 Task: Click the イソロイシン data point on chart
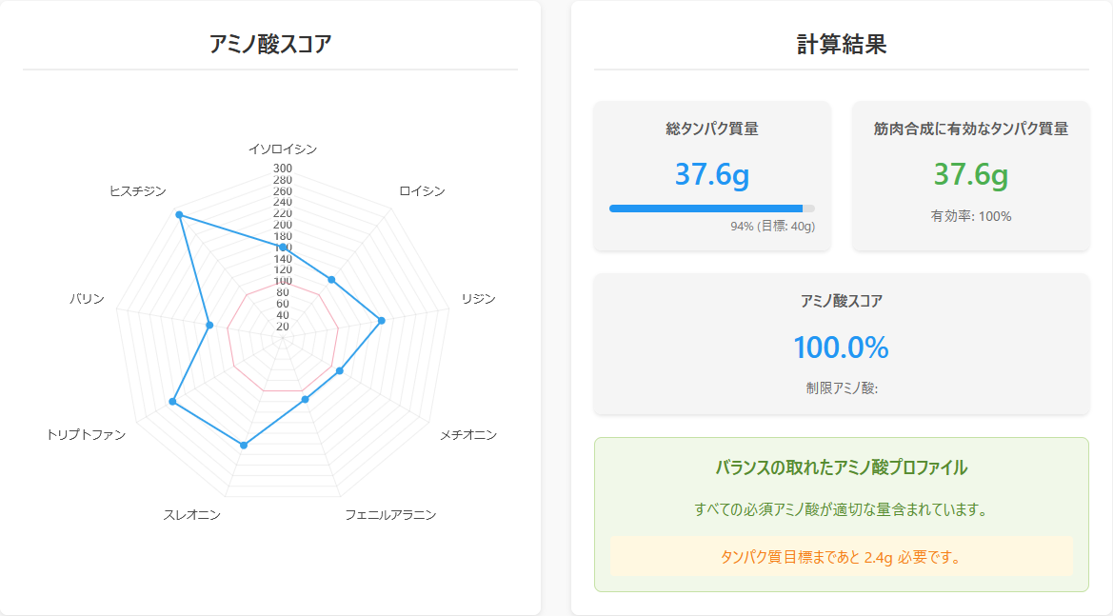pyautogui.click(x=283, y=248)
